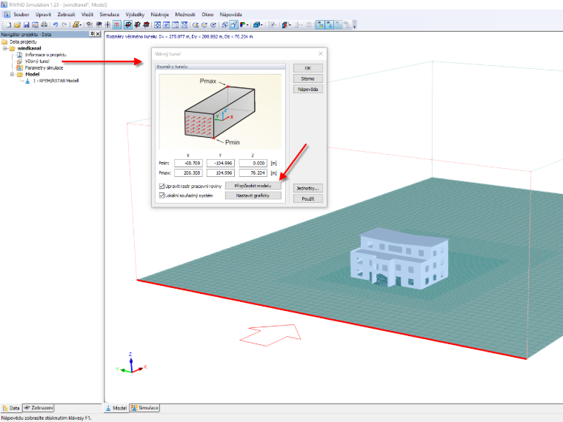Open the Okno menu
Screen dimensions: 563x422
[x=207, y=14]
